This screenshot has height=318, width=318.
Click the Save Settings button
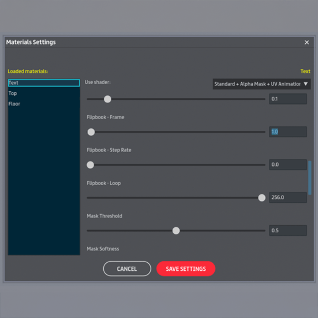click(186, 269)
